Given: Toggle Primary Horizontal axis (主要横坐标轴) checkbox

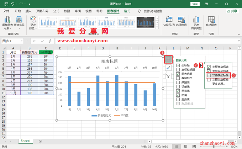Looking at the screenshot, I should pyautogui.click(x=209, y=67).
